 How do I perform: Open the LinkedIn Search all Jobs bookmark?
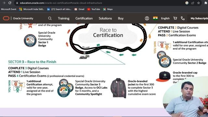point(59,9)
